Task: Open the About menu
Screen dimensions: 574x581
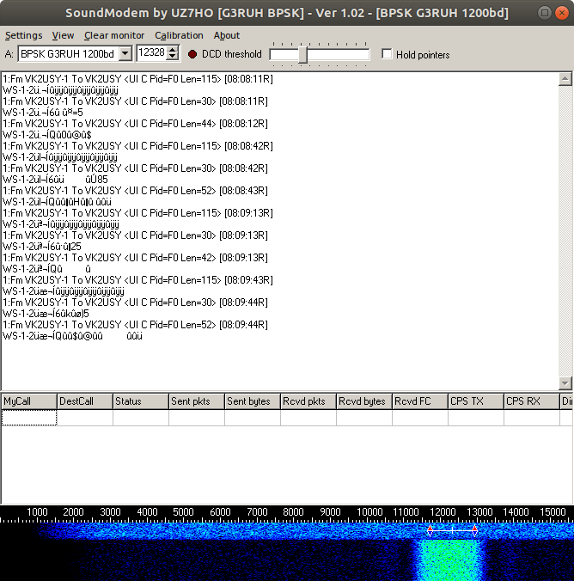Action: (x=227, y=35)
